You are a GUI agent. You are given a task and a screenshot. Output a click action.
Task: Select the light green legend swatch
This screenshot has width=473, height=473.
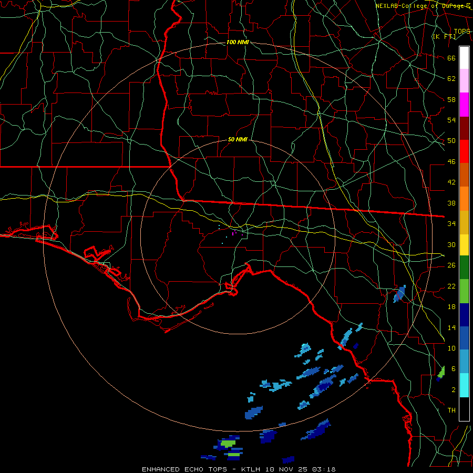[464, 291]
